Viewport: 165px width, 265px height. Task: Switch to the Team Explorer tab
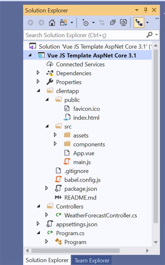click(92, 260)
